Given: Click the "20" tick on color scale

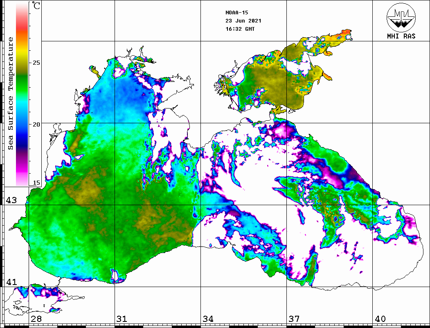Looking at the screenshot, I should pyautogui.click(x=36, y=124).
